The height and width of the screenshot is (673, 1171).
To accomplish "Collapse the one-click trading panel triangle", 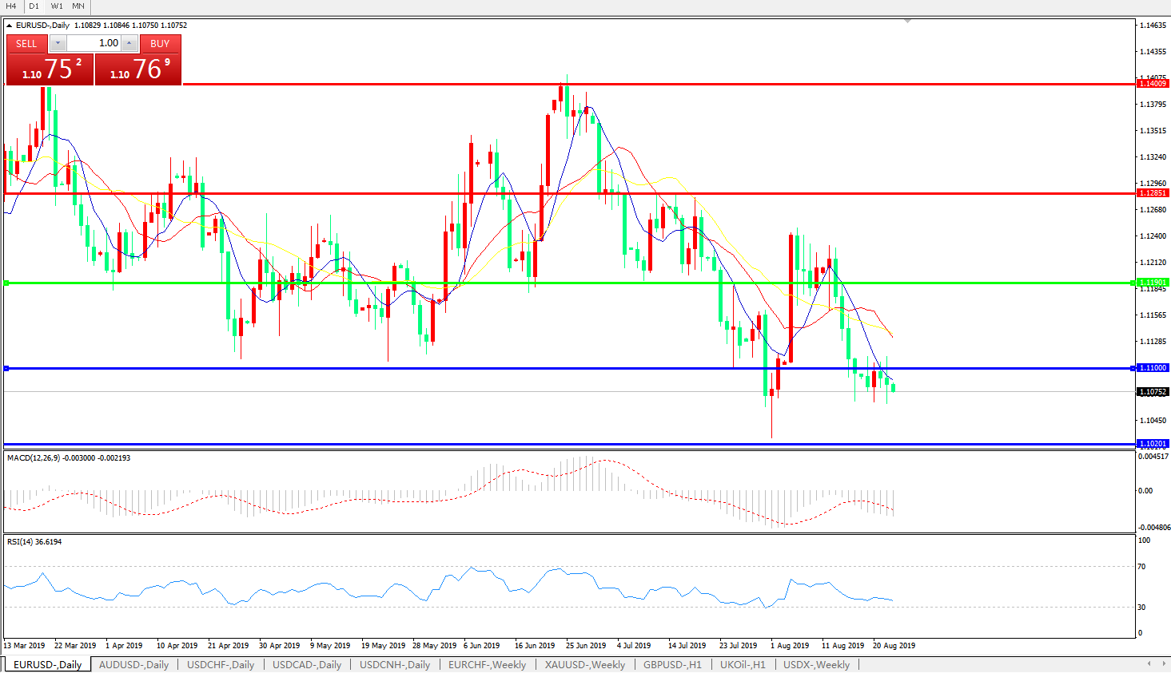I will [x=9, y=26].
